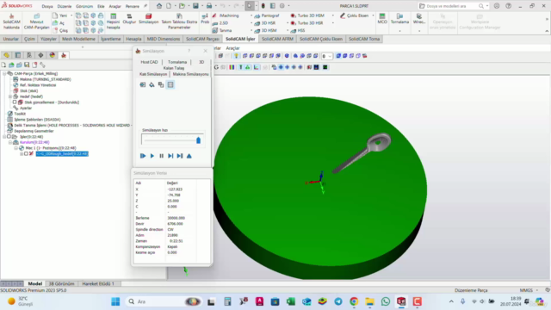Select the Makina Simülasyonu tab

click(x=190, y=74)
